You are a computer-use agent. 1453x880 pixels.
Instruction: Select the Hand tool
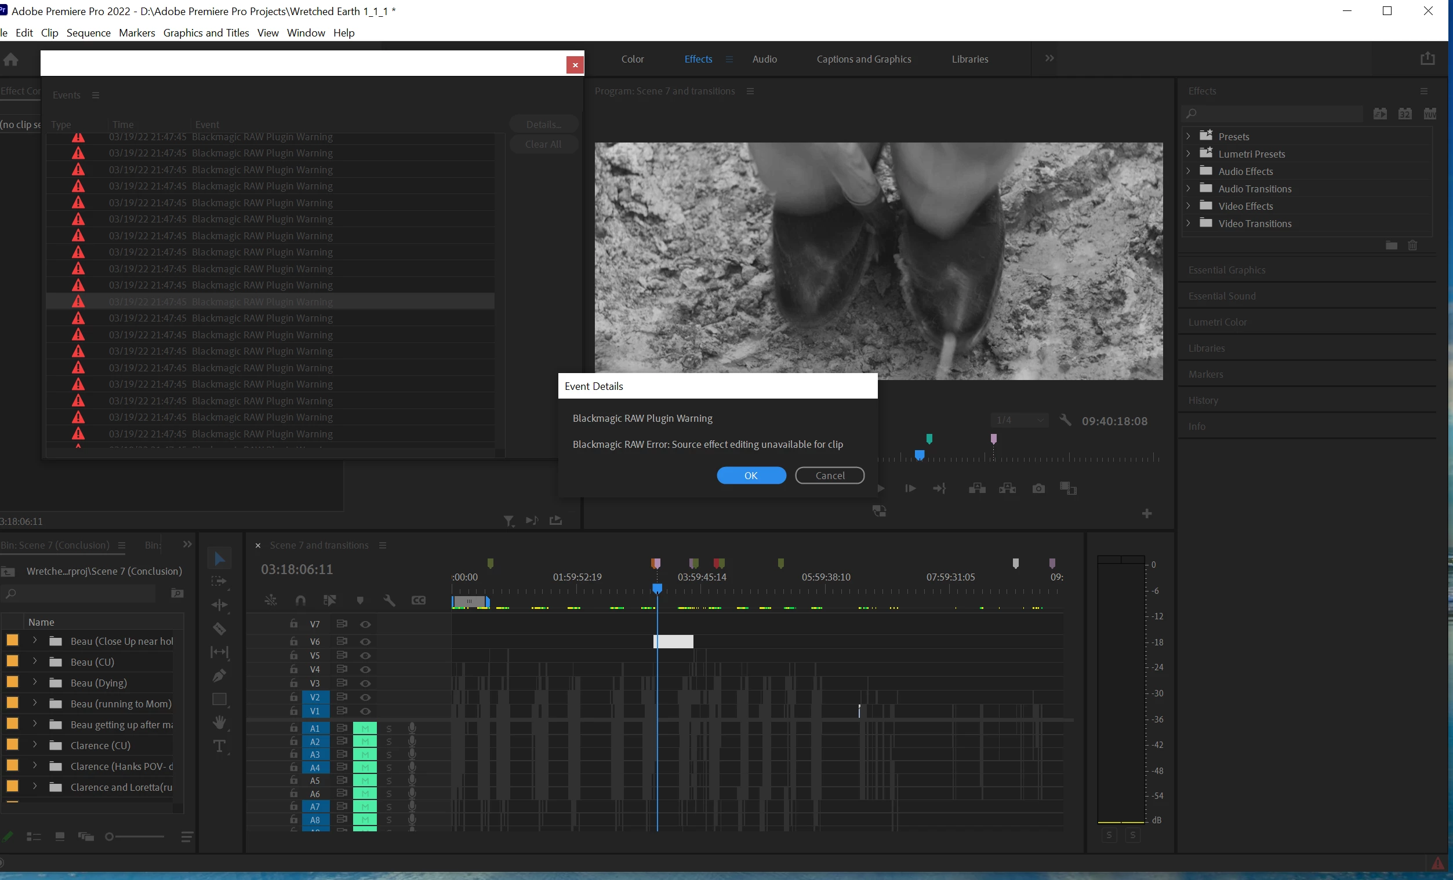pyautogui.click(x=219, y=722)
